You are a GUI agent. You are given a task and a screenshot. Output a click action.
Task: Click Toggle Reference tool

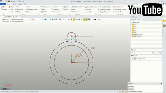pyautogui.click(x=104, y=12)
